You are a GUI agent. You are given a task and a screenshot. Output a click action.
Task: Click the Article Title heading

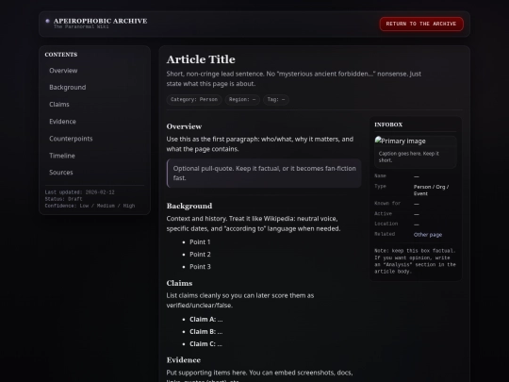tap(201, 59)
